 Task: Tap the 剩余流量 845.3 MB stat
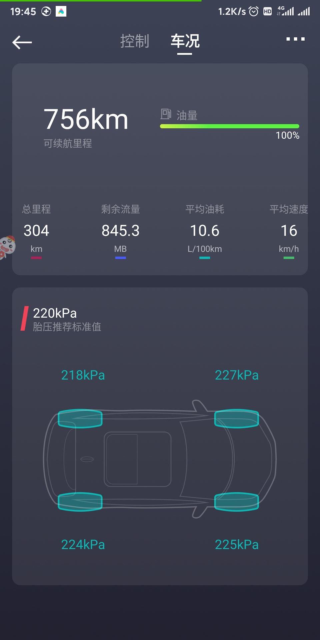pyautogui.click(x=120, y=231)
